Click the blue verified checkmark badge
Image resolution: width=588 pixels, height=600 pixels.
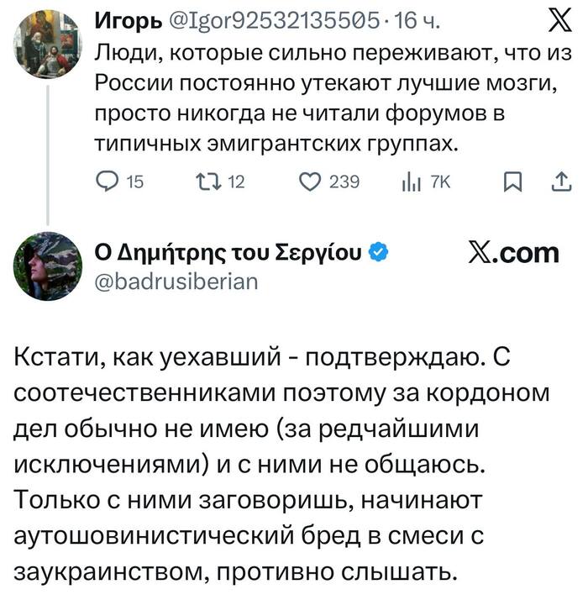click(379, 253)
